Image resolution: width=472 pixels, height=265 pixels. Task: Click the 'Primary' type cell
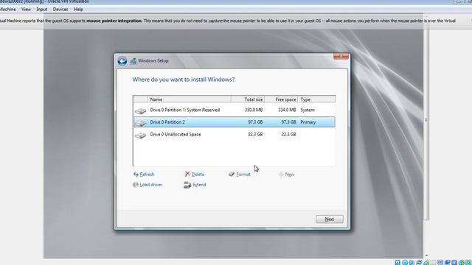(x=308, y=122)
